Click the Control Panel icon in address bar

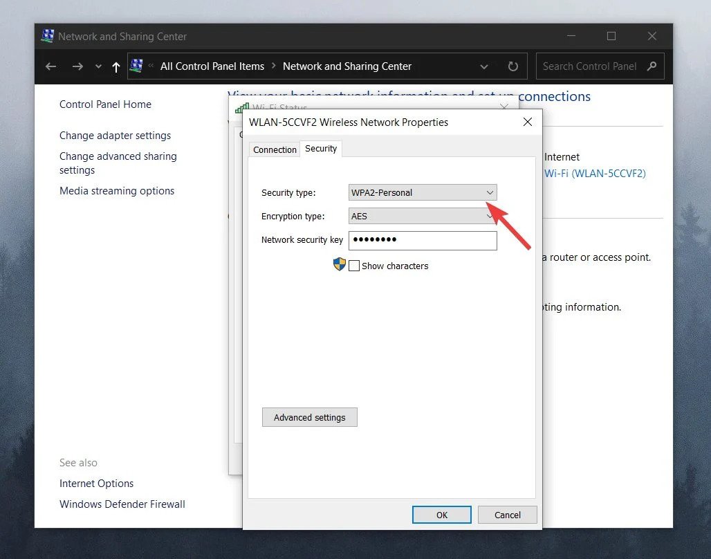pos(136,66)
